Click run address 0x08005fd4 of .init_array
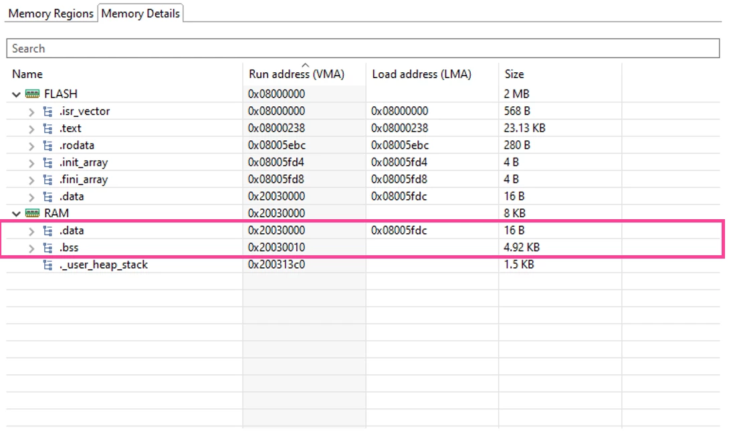The width and height of the screenshot is (735, 437). click(x=276, y=162)
